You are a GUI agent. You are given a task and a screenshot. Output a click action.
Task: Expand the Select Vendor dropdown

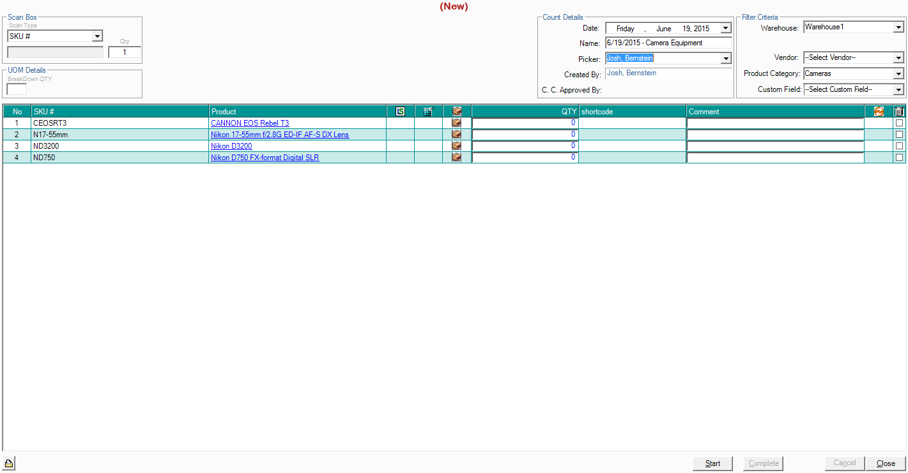(x=898, y=58)
